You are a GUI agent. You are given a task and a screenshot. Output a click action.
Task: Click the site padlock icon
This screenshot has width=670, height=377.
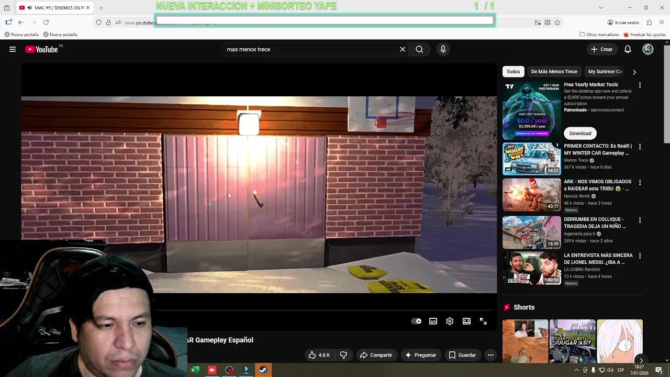coord(108,23)
